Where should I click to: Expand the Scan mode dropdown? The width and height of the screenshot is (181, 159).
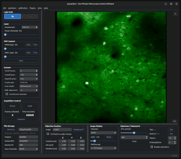click(x=29, y=86)
